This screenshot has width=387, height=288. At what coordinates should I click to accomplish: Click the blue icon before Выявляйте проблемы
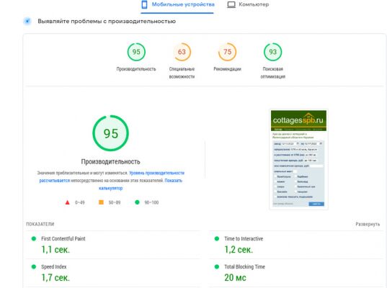click(27, 21)
